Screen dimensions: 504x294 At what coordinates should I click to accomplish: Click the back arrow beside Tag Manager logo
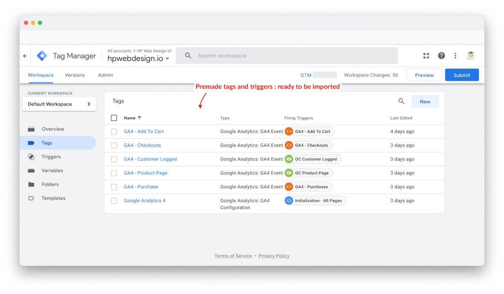tap(25, 56)
